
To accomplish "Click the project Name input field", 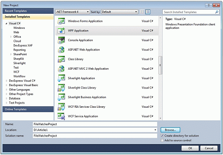I will tap(95, 124).
